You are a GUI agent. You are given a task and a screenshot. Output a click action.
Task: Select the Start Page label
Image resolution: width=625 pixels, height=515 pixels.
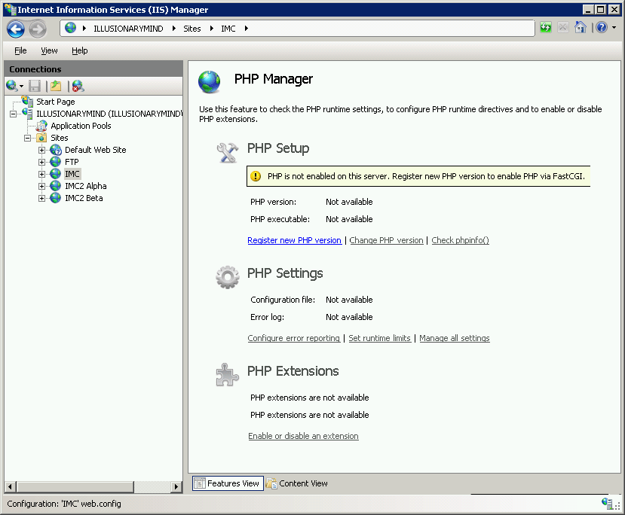pos(56,102)
